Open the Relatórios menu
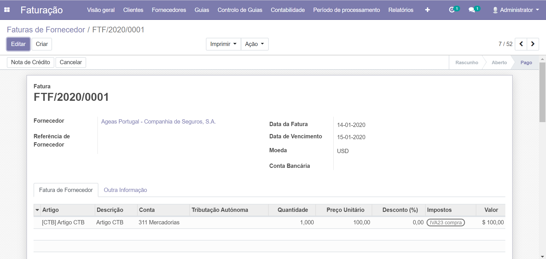Screen dimensions: 546x259 click(401, 10)
